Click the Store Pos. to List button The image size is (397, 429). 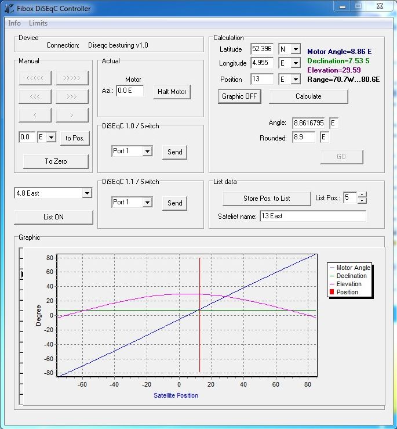click(267, 199)
